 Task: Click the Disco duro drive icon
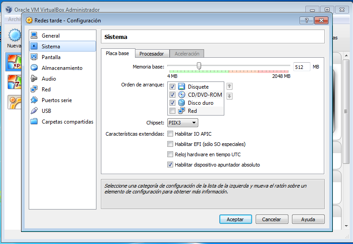click(182, 103)
